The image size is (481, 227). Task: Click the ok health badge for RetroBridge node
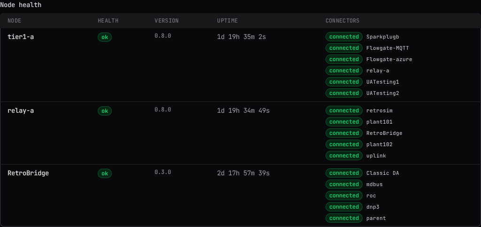[x=105, y=173]
